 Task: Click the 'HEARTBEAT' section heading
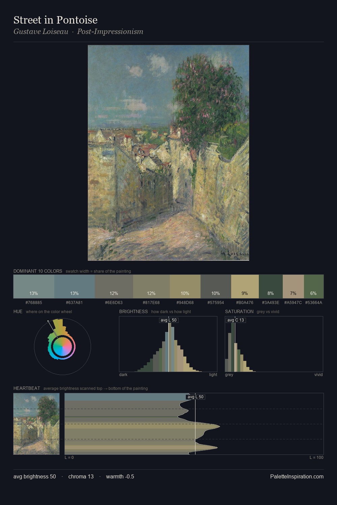click(x=27, y=388)
